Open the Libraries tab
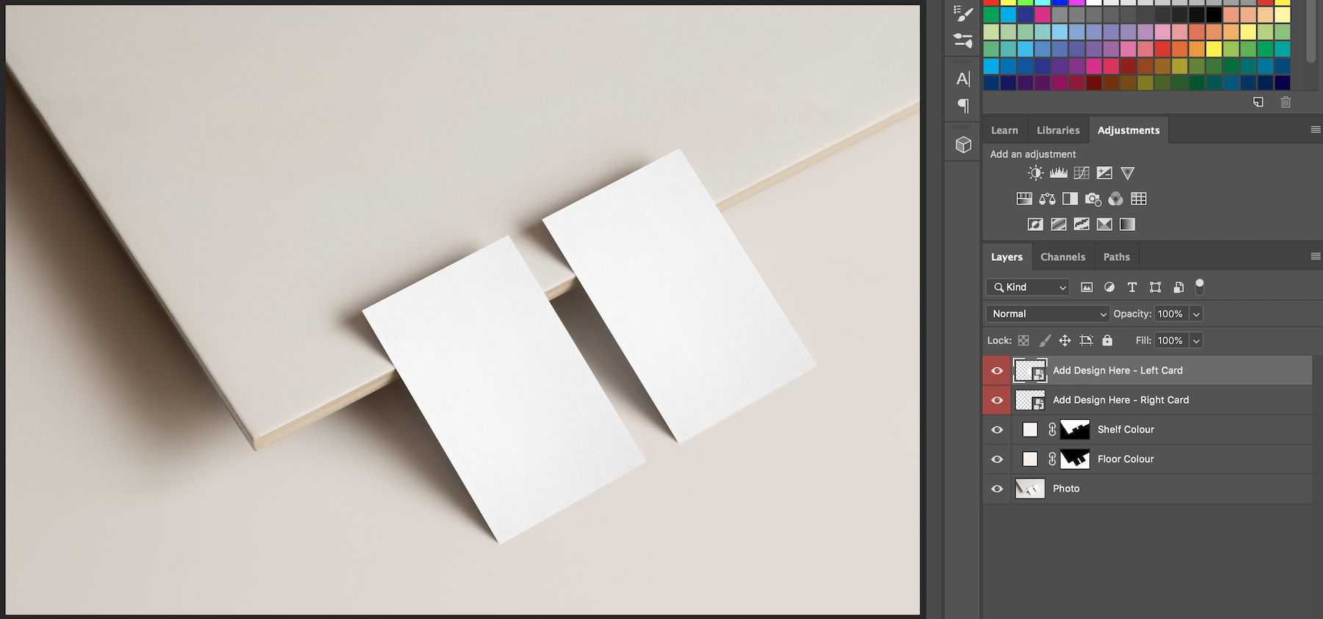Screen dimensions: 1323x619 [x=1058, y=130]
